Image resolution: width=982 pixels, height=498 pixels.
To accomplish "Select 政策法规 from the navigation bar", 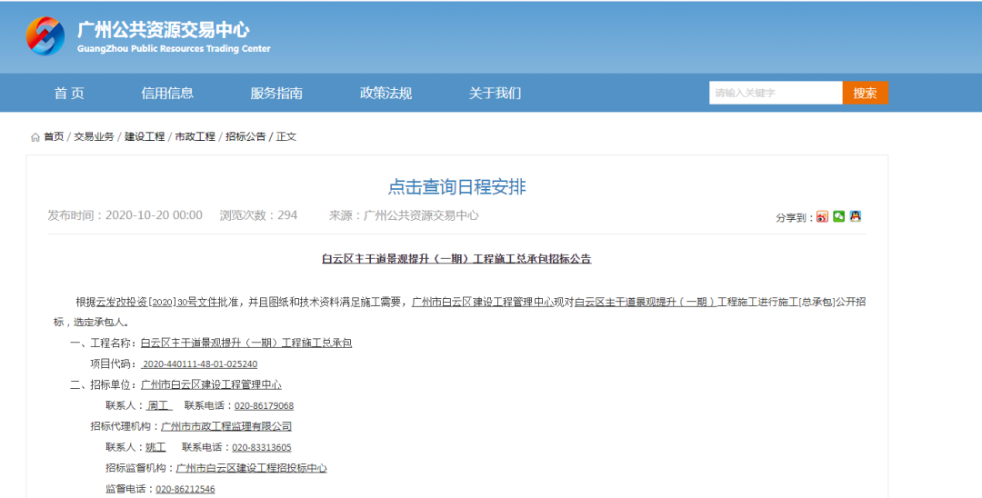I will (x=386, y=93).
